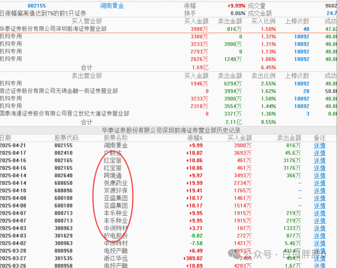Open 详情 link in the 矽电股份 row
The height and width of the screenshot is (268, 337).
pos(320,236)
